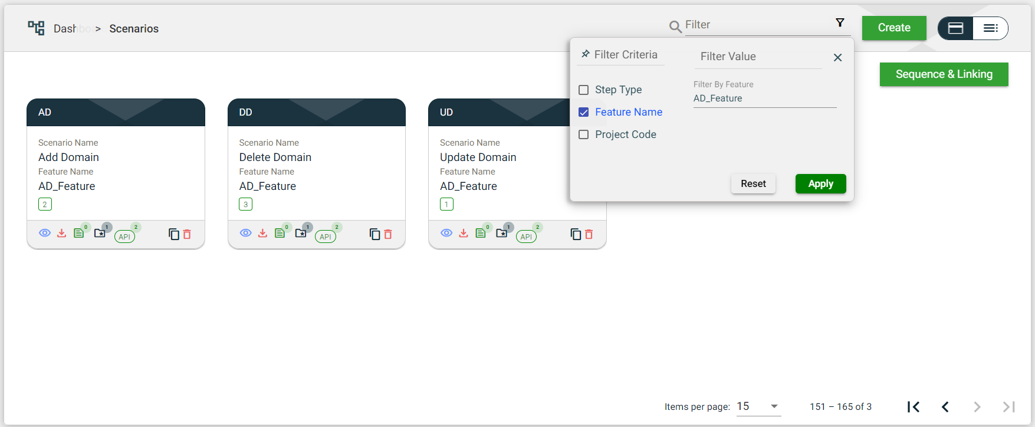Click the funnel filter icon
The image size is (1035, 427).
[x=840, y=23]
